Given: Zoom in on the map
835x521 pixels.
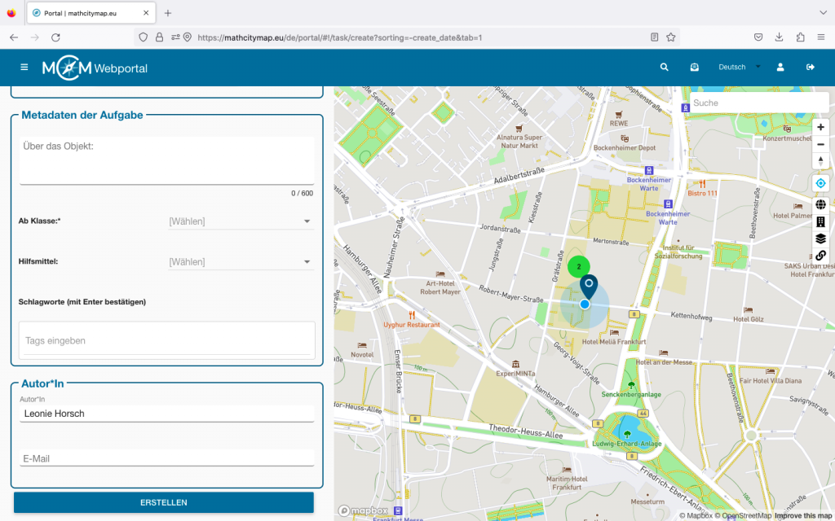Looking at the screenshot, I should click(820, 127).
